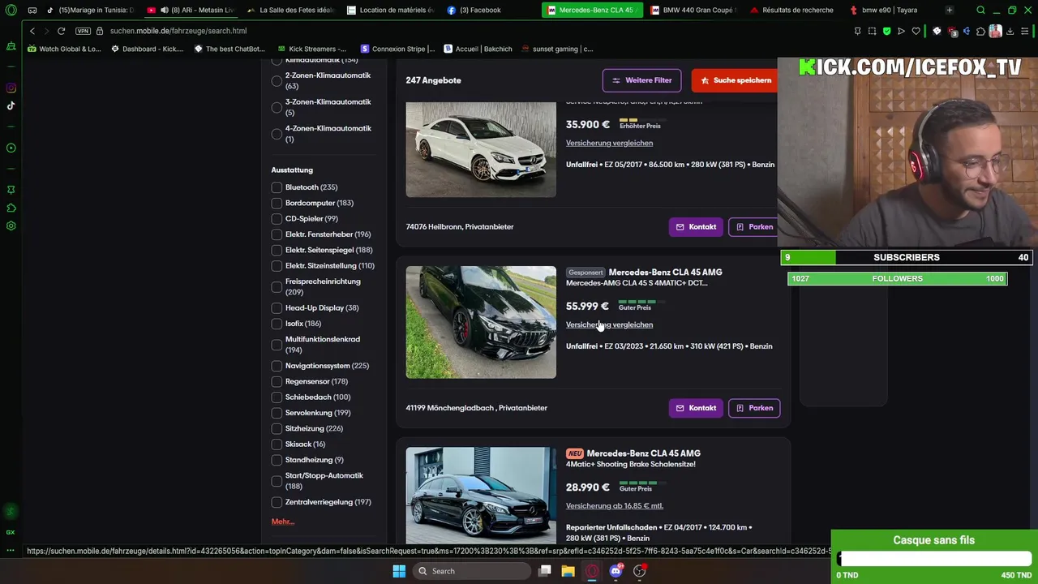Reload the page with the refresh icon

pos(61,31)
